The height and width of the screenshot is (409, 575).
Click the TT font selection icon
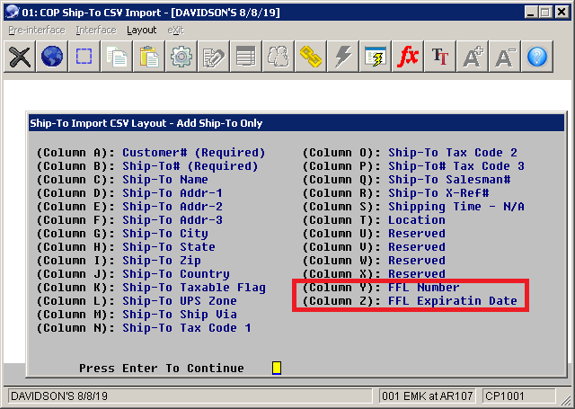[x=440, y=57]
